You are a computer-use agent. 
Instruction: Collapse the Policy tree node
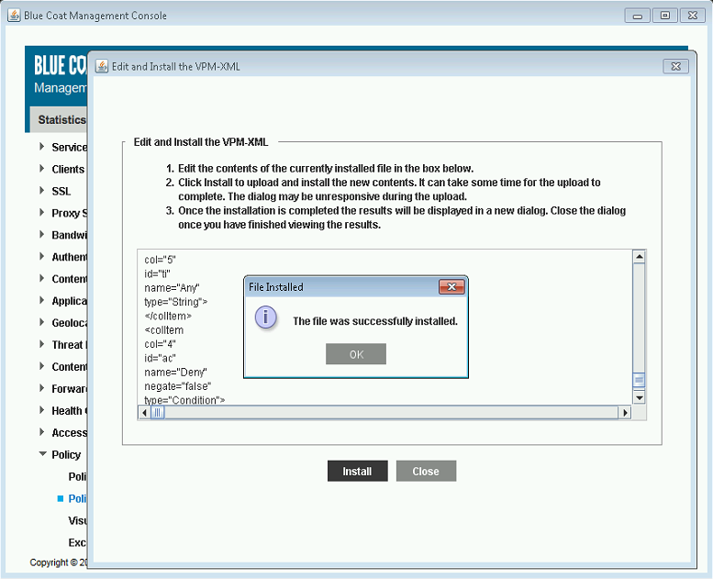(x=43, y=454)
